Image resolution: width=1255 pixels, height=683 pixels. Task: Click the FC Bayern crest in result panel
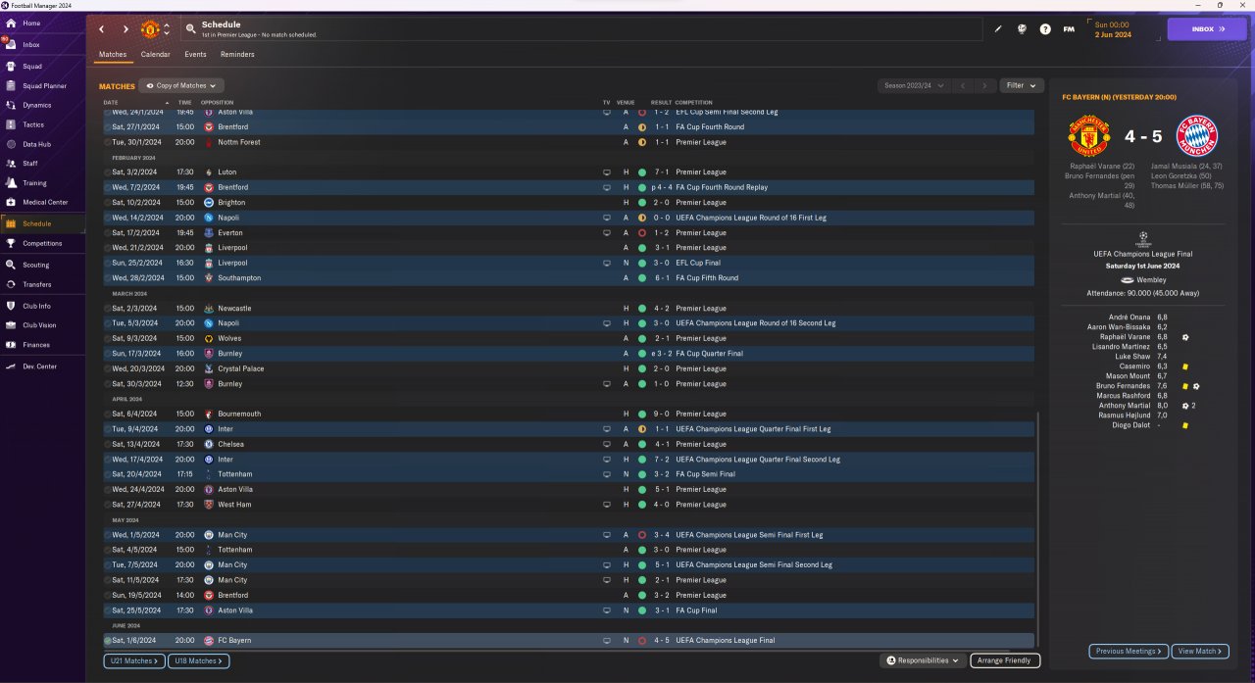tap(1196, 137)
